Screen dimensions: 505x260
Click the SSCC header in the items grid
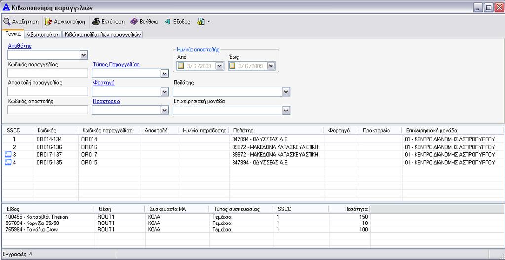[301, 209]
